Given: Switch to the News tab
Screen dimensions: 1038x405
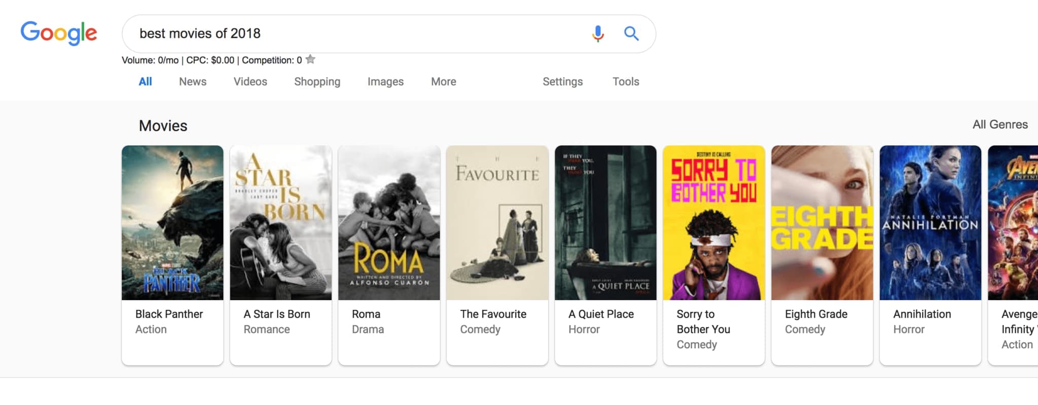Looking at the screenshot, I should point(193,82).
